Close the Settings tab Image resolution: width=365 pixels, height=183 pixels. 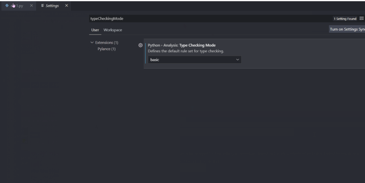click(x=67, y=6)
